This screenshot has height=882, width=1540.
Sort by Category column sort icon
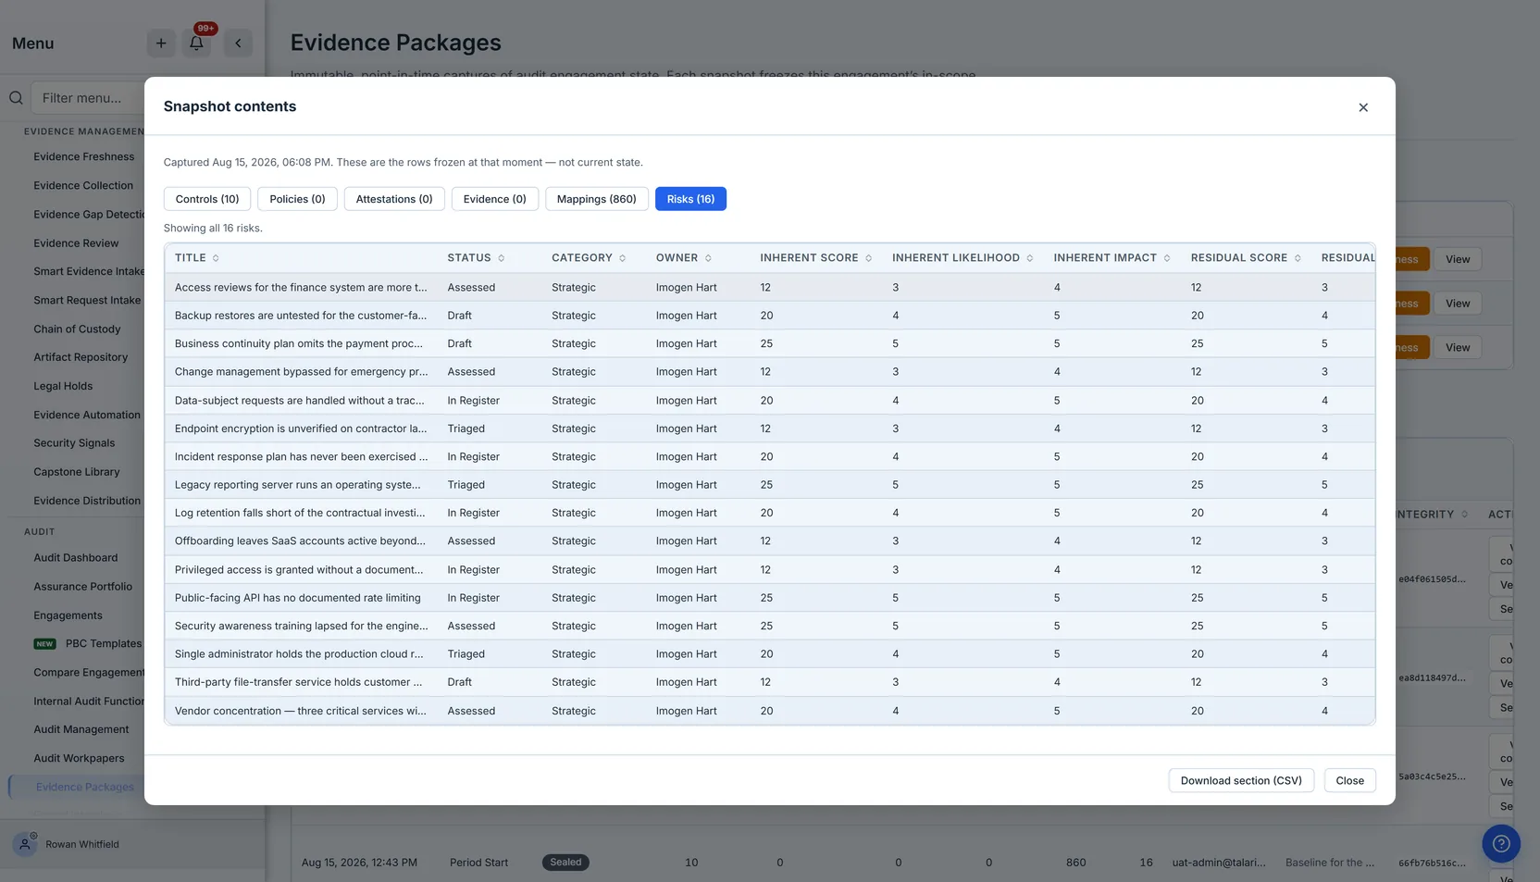[622, 258]
